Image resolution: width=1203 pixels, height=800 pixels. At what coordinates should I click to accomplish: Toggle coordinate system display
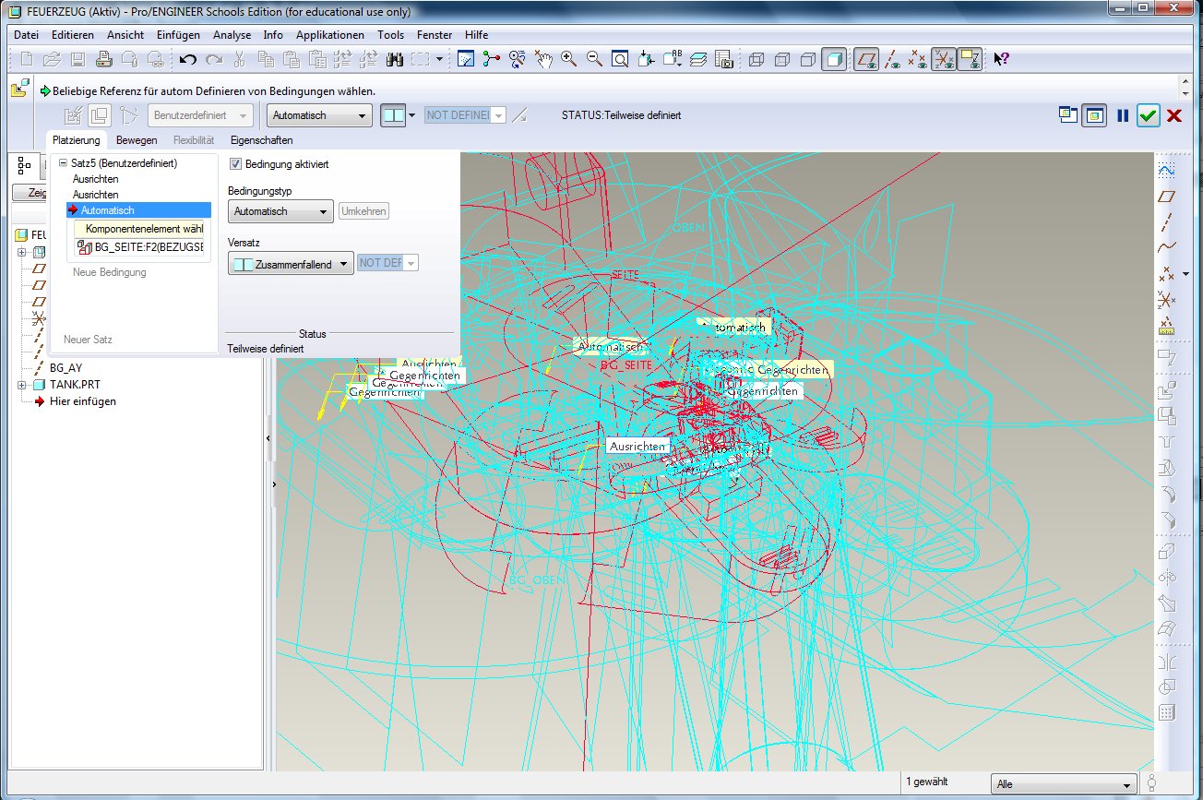(943, 59)
